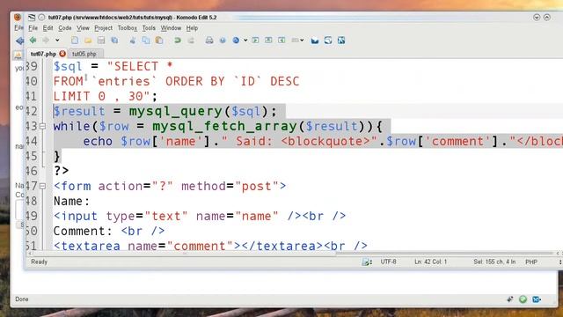Click the closing ?> PHP tag
563x317 pixels.
click(x=61, y=171)
